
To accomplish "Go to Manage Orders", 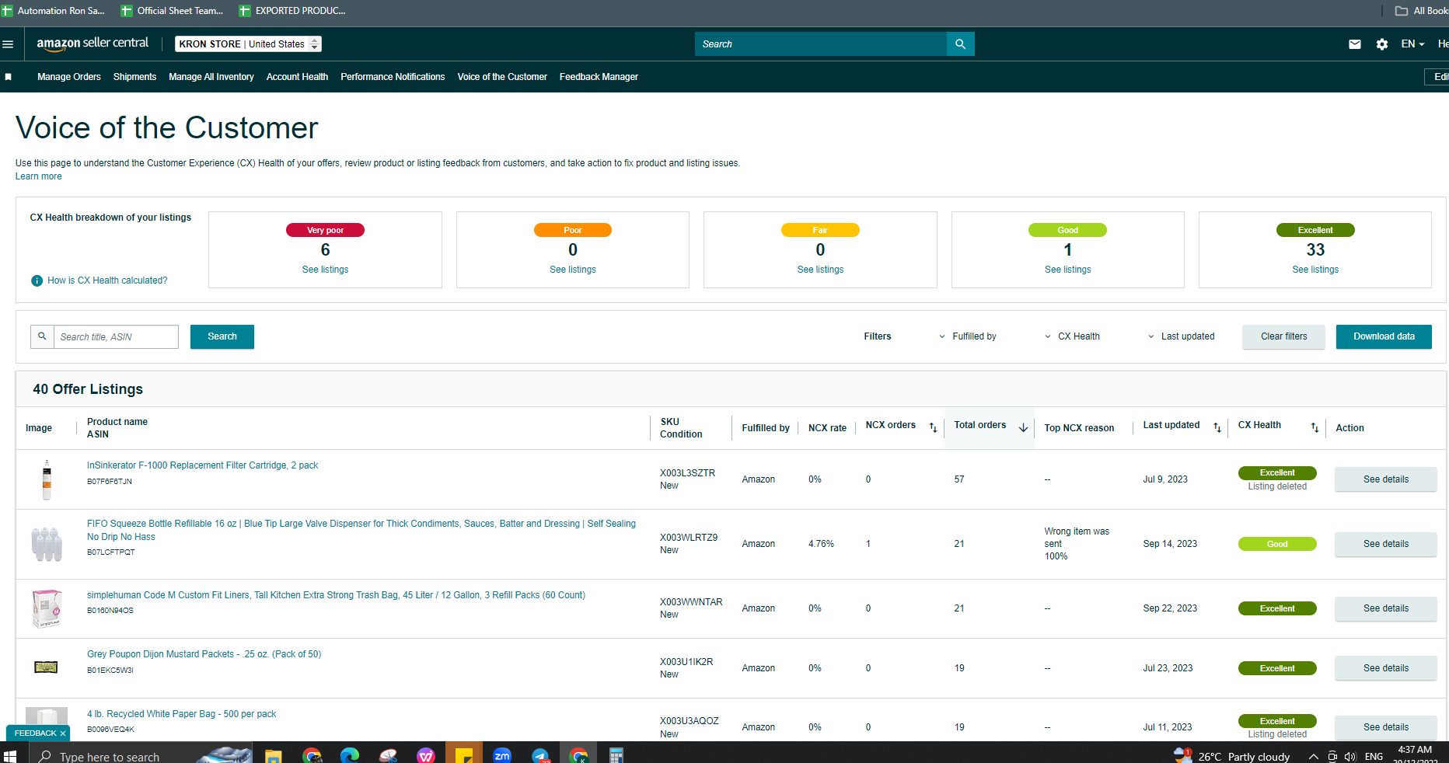I will (x=69, y=77).
